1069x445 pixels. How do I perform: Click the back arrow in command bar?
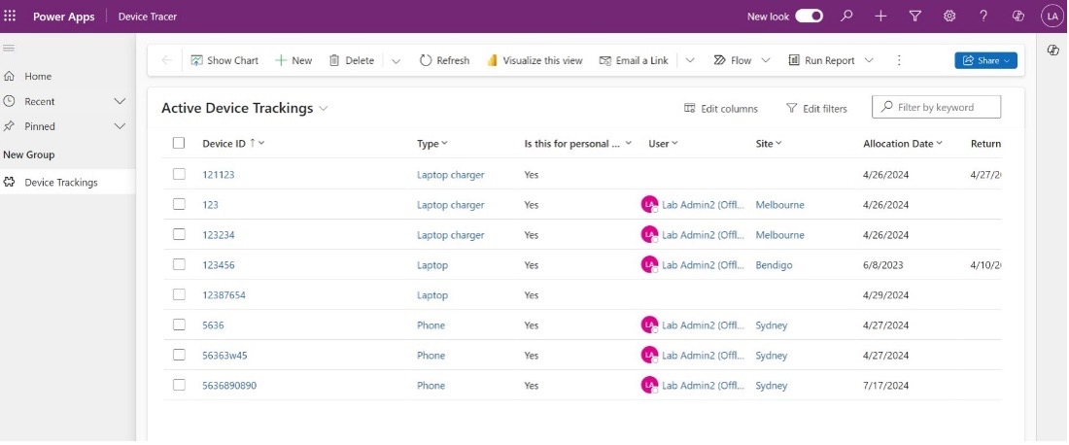point(166,60)
